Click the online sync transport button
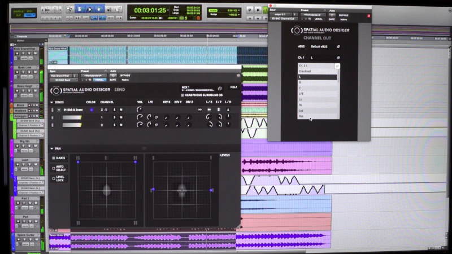 point(250,10)
